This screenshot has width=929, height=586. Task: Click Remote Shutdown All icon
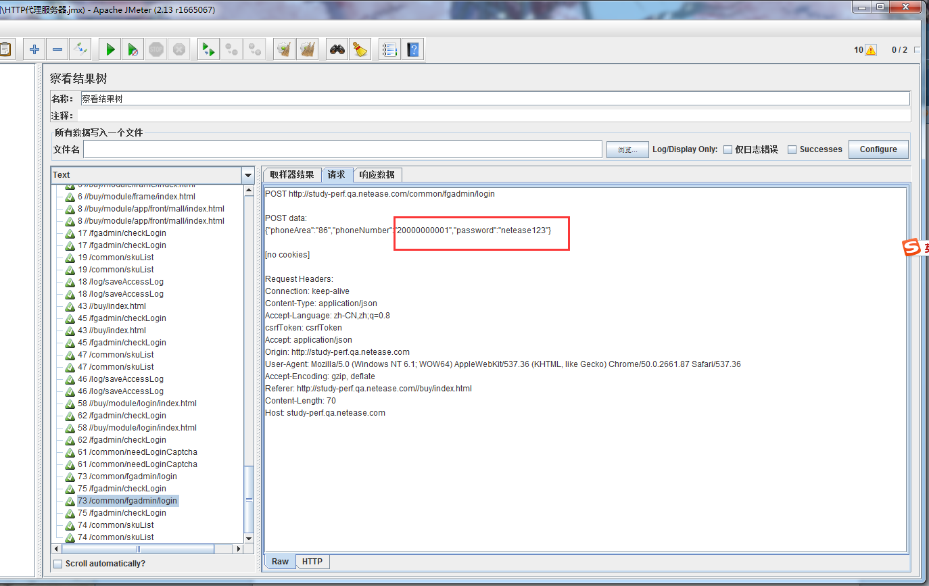click(x=255, y=49)
